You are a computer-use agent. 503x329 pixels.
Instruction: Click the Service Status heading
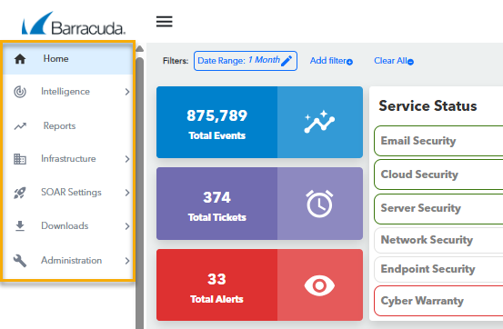(x=428, y=106)
